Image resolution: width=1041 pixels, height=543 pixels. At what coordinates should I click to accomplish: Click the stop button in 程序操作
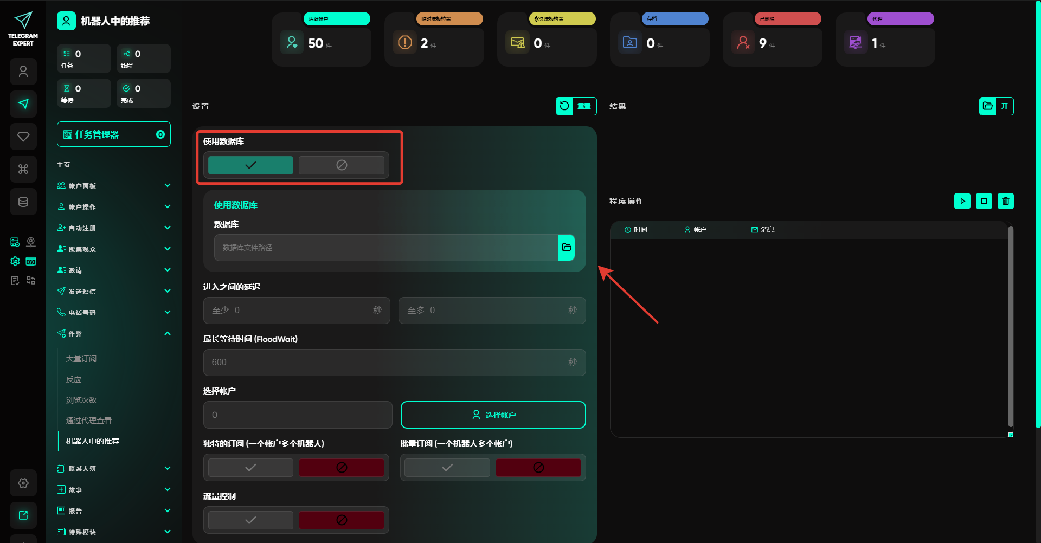point(984,201)
